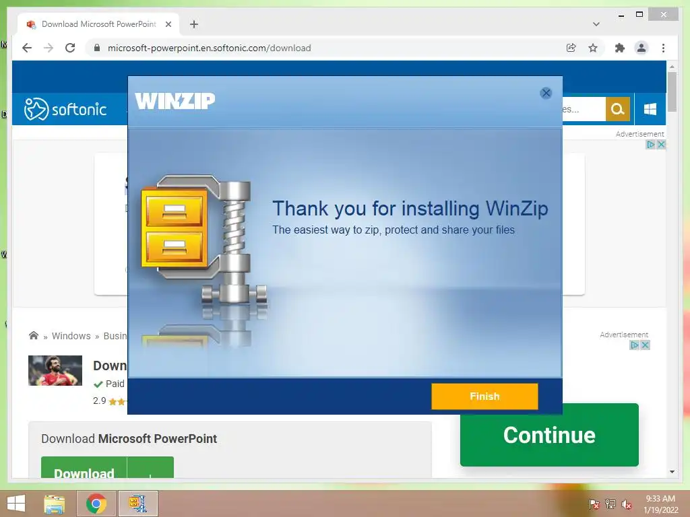Click the WinZip logo in the installer header
This screenshot has width=690, height=517.
175,101
